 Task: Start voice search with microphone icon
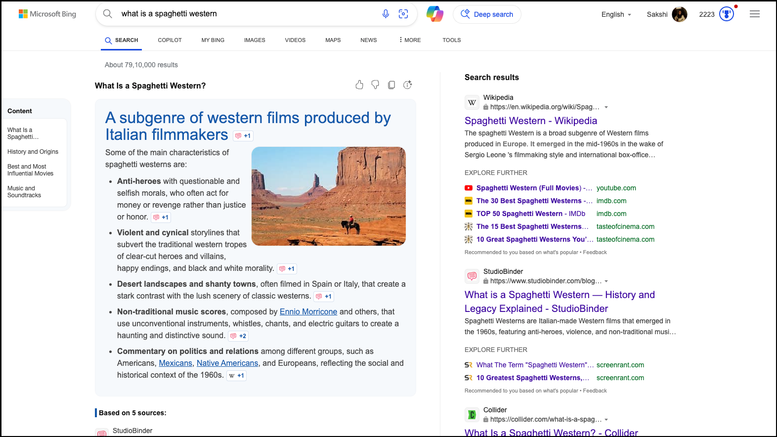(386, 14)
